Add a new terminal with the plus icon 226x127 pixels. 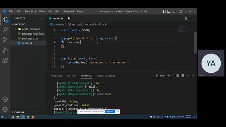pos(169,75)
